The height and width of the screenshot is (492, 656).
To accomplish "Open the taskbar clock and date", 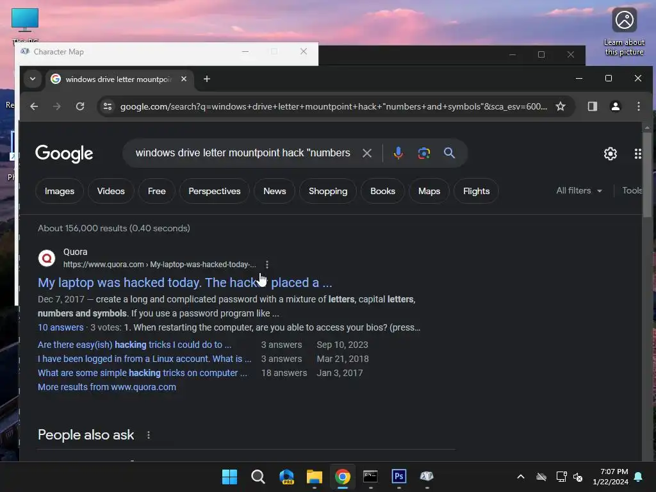I will (x=611, y=477).
